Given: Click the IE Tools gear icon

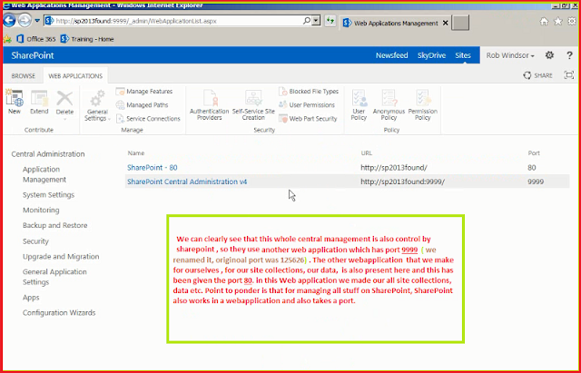Looking at the screenshot, I should coord(572,22).
